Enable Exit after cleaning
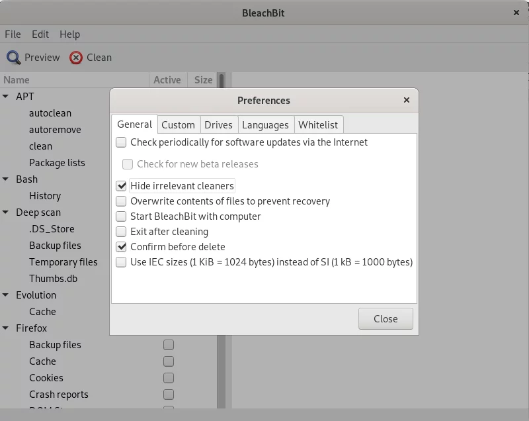 click(x=121, y=232)
